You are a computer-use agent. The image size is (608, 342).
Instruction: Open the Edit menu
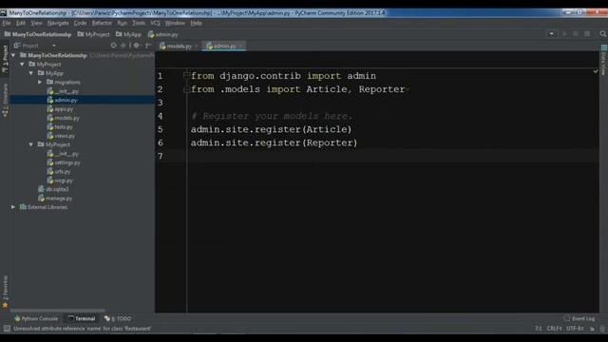(x=21, y=23)
